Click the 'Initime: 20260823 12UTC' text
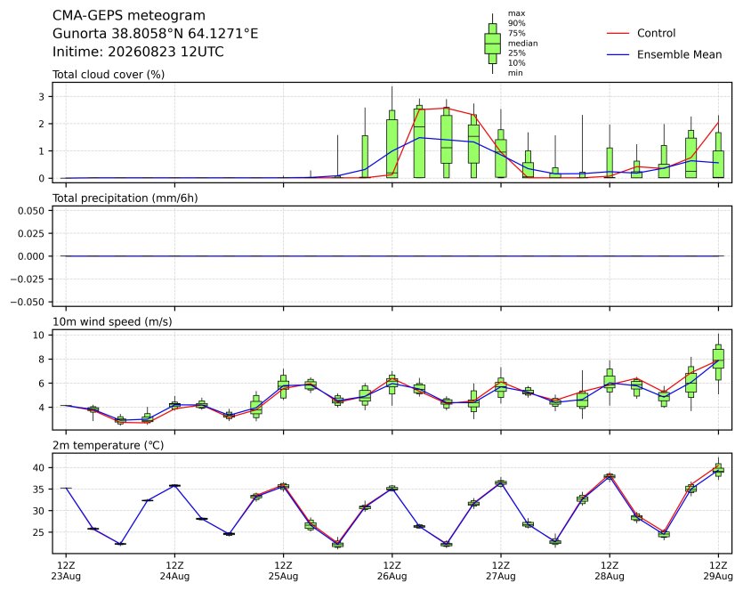 pos(138,52)
